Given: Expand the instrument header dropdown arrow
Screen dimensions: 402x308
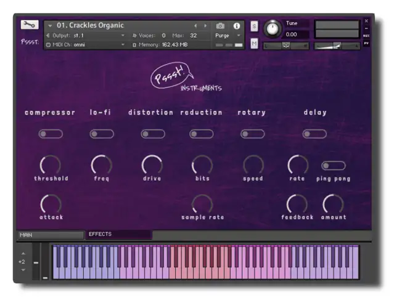Looking at the screenshot, I should [x=50, y=26].
